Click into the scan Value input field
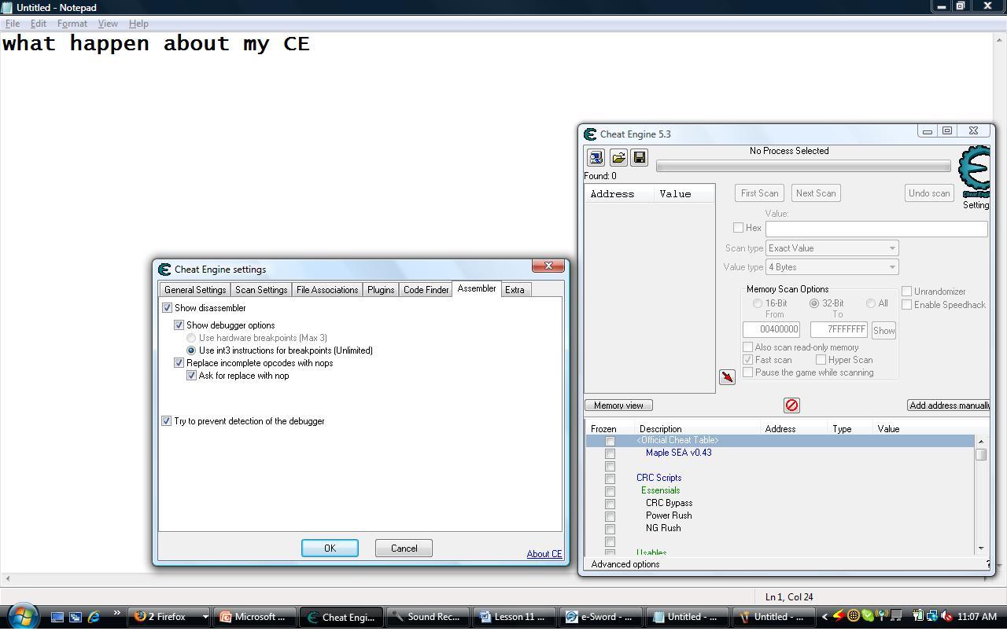1007x631 pixels. tap(876, 228)
